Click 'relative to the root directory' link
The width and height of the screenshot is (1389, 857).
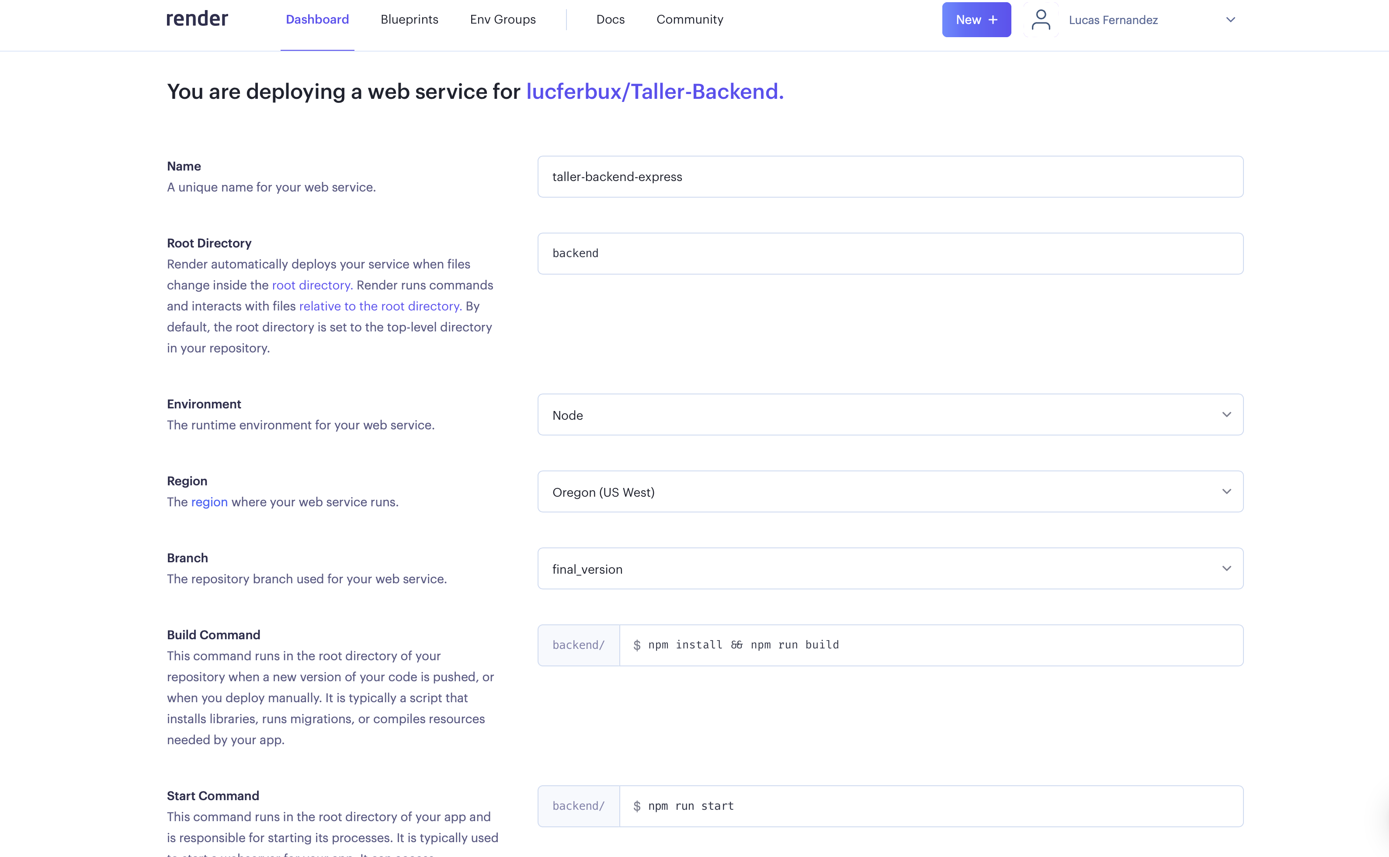click(x=379, y=306)
